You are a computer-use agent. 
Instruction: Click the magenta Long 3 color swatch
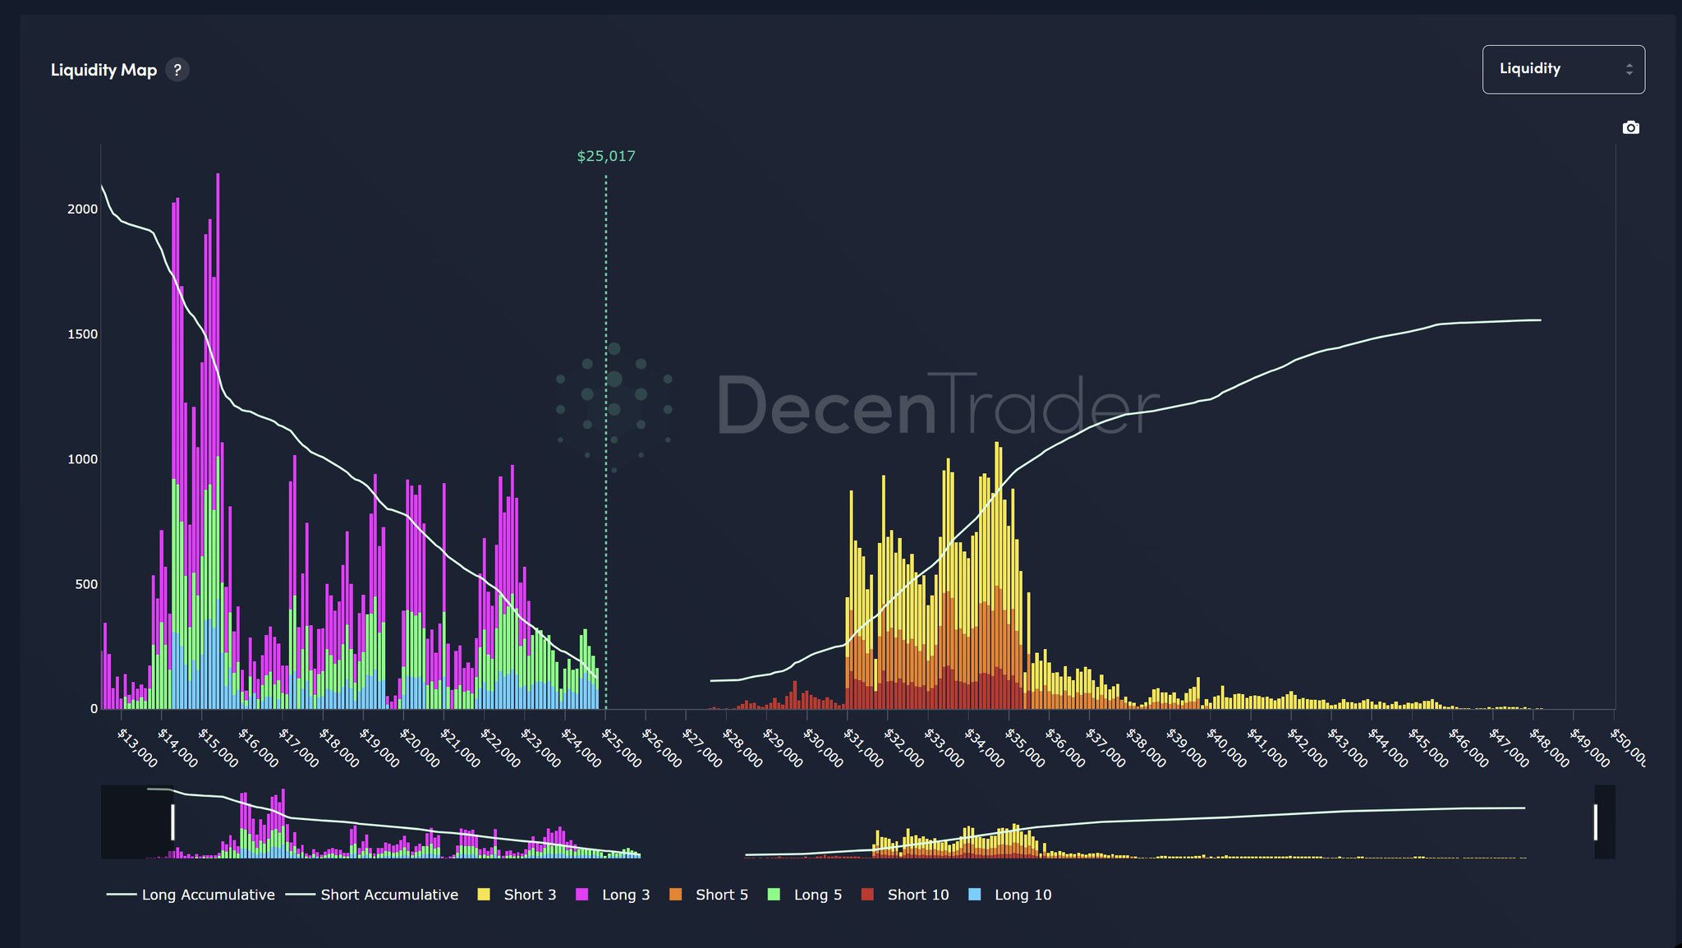pos(582,895)
